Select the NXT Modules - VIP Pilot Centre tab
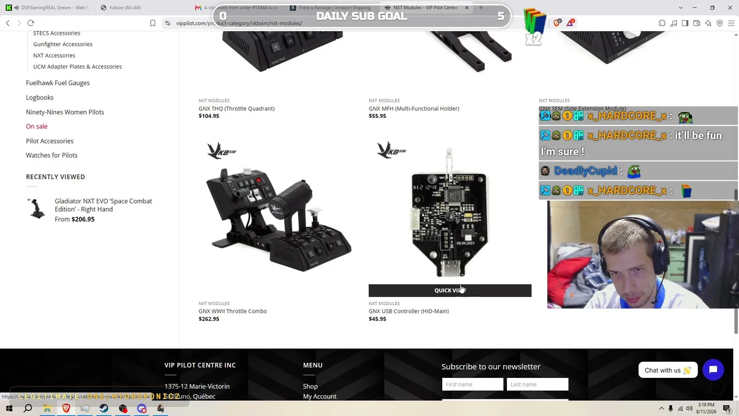The width and height of the screenshot is (739, 416). (426, 8)
